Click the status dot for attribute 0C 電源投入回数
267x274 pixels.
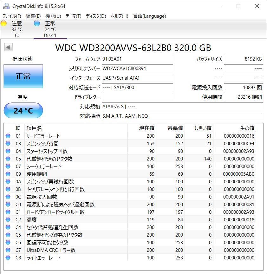8,197
